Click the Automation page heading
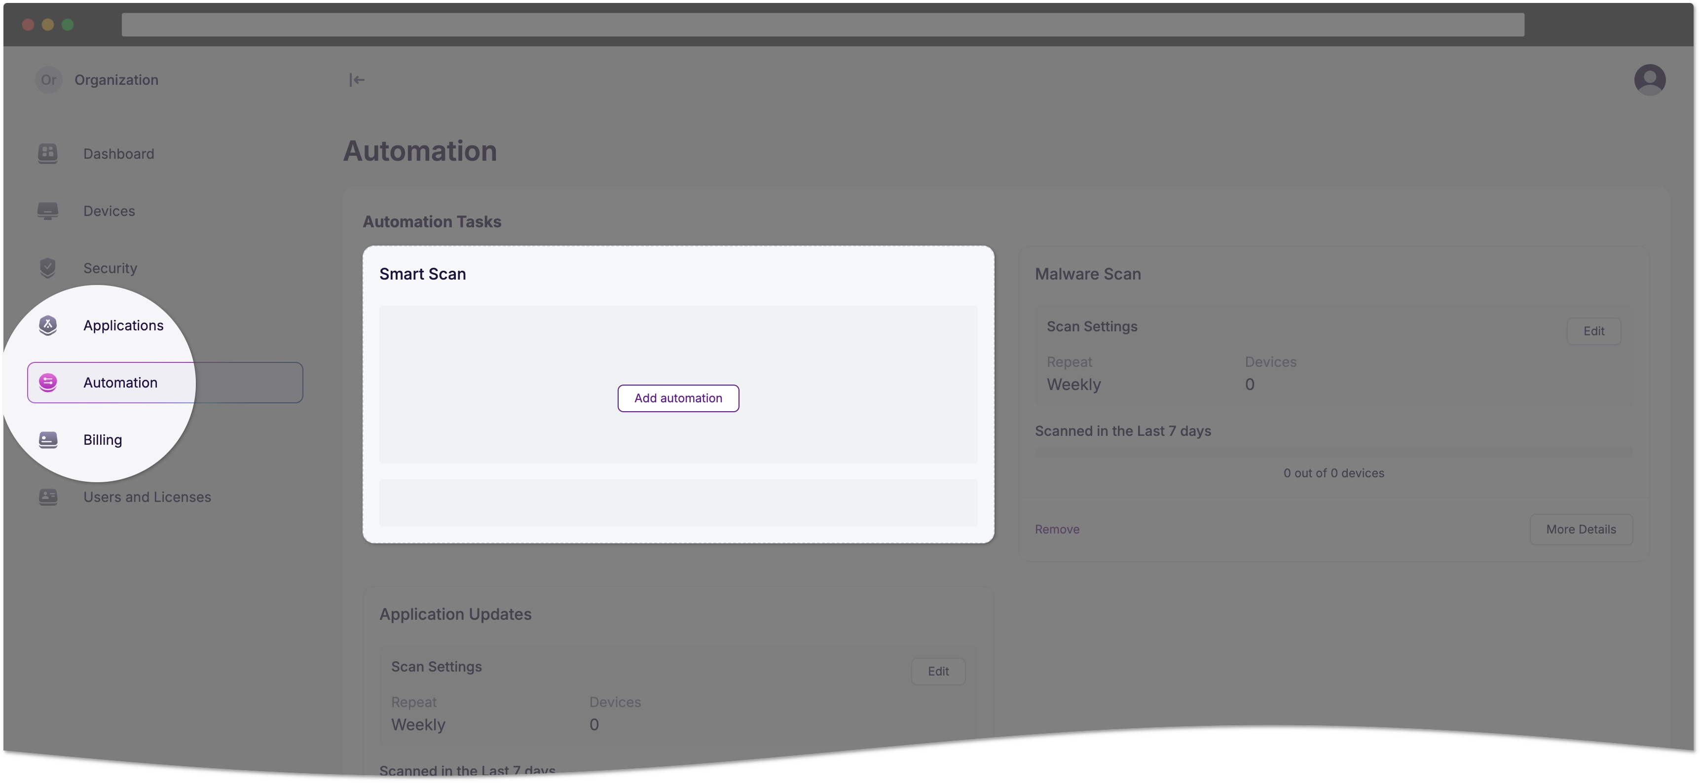This screenshot has height=783, width=1700. [420, 151]
